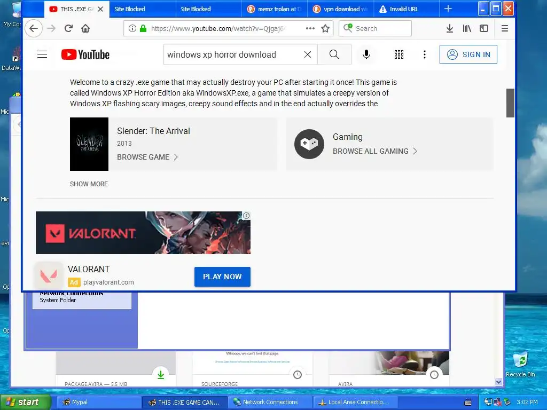547x410 pixels.
Task: Click the 'VALORANT' ad title text
Action: (89, 269)
